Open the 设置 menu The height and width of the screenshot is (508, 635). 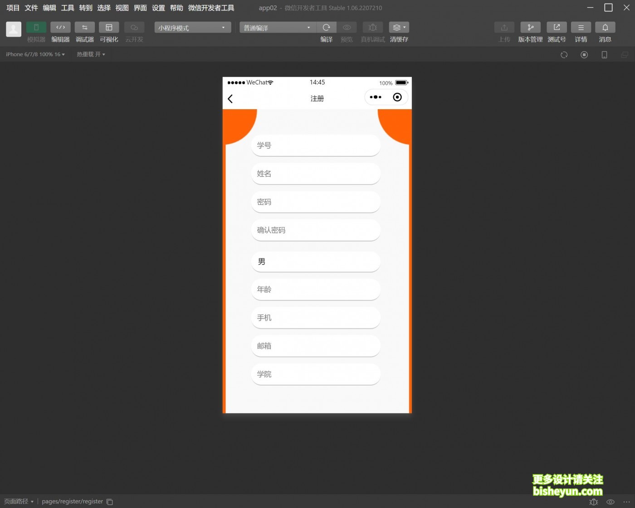pyautogui.click(x=158, y=8)
